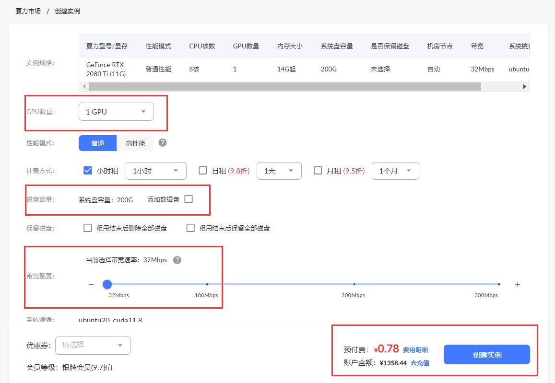Decrease bandwidth with the minus icon
This screenshot has height=383, width=555.
coord(91,285)
